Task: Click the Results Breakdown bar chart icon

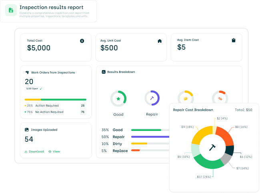Action: click(x=104, y=72)
